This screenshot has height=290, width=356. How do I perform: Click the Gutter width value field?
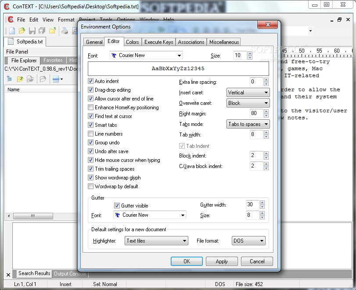coord(252,204)
